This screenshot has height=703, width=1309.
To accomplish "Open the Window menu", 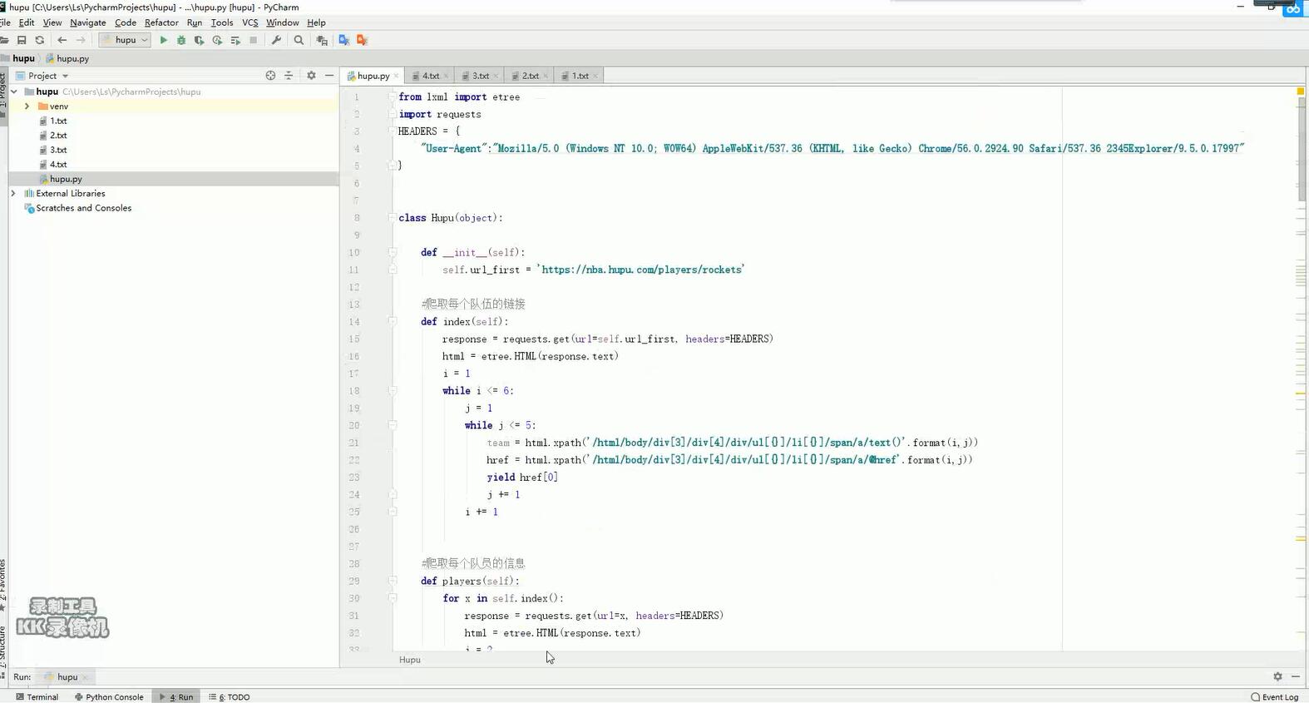I will click(x=283, y=22).
